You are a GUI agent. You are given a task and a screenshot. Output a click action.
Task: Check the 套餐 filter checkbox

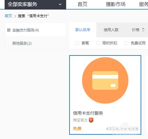77,43
